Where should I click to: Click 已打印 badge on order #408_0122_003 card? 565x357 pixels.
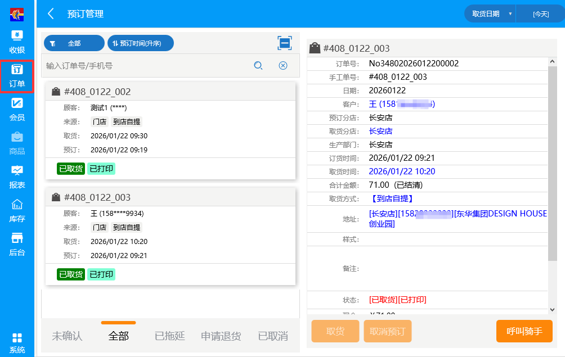pos(101,274)
